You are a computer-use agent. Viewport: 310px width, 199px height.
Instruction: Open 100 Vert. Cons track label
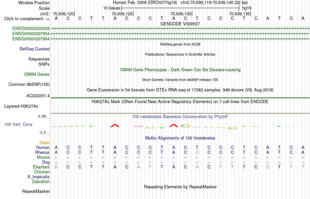coord(18,124)
